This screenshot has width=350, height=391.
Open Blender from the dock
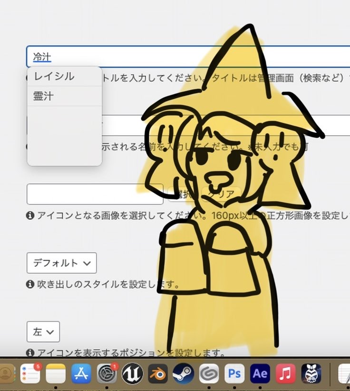(x=158, y=373)
